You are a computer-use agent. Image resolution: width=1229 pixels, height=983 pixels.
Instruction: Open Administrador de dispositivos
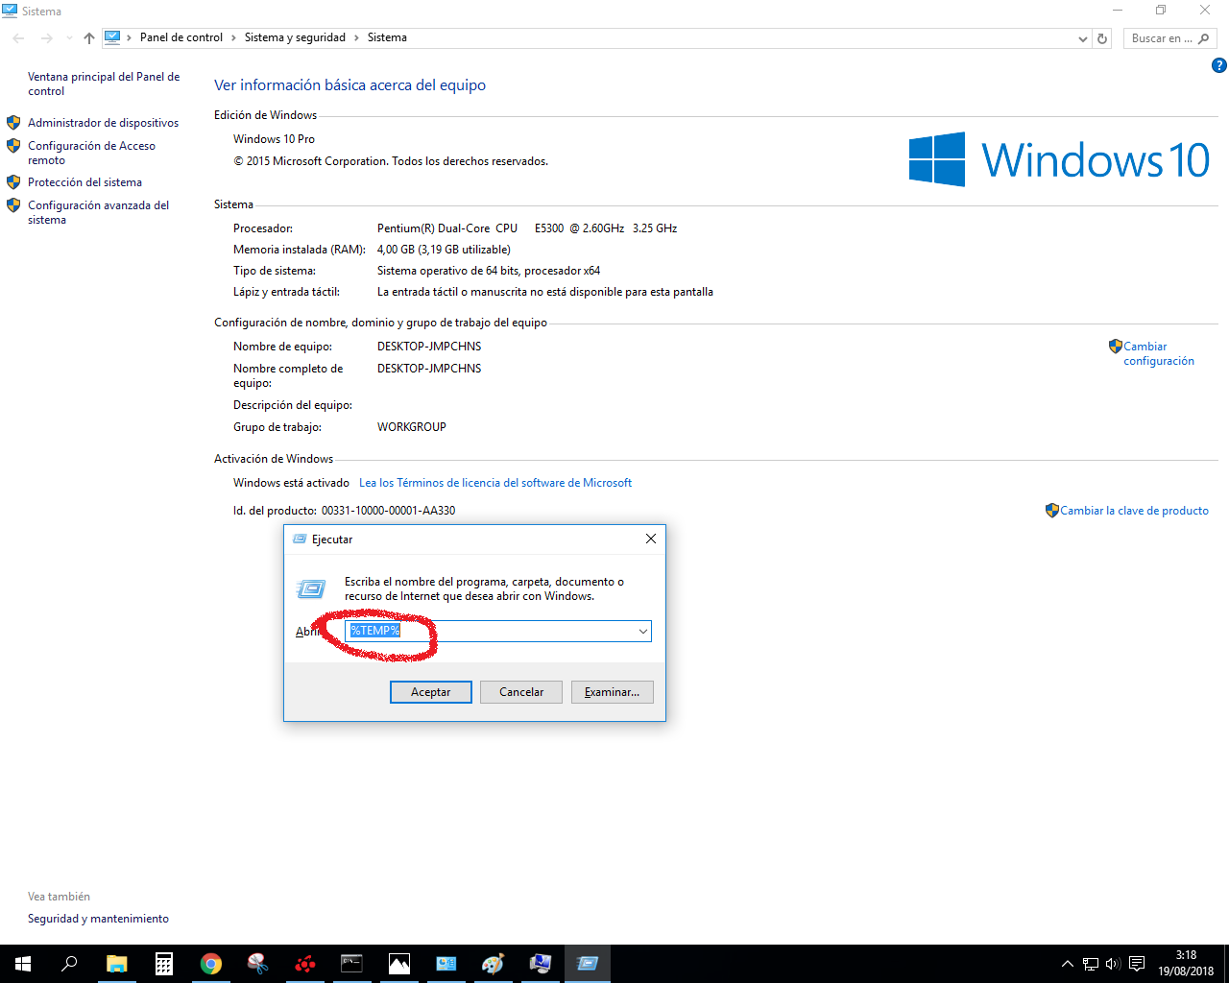[103, 123]
